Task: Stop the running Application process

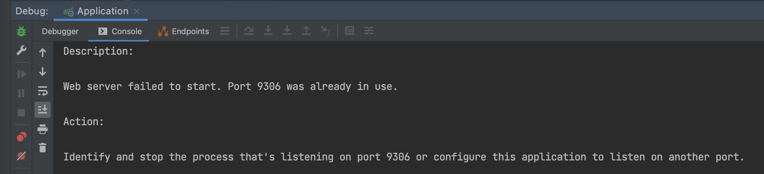Action: (21, 113)
